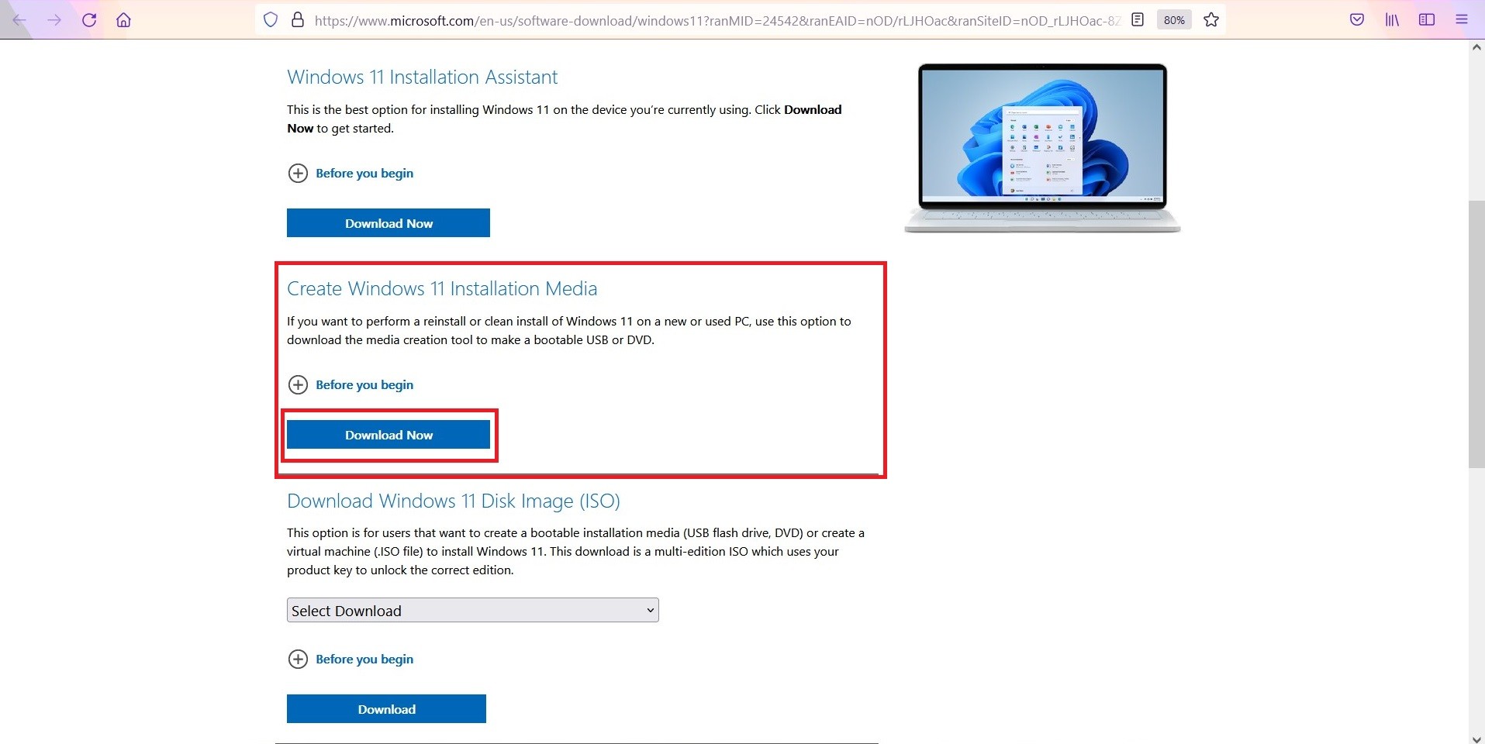1485x744 pixels.
Task: Reload the current page
Action: point(89,20)
